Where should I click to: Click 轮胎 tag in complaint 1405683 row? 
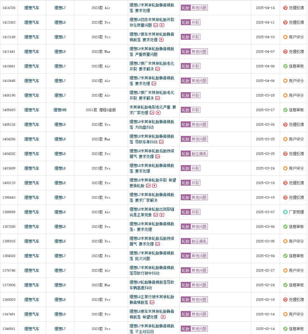click(185, 110)
